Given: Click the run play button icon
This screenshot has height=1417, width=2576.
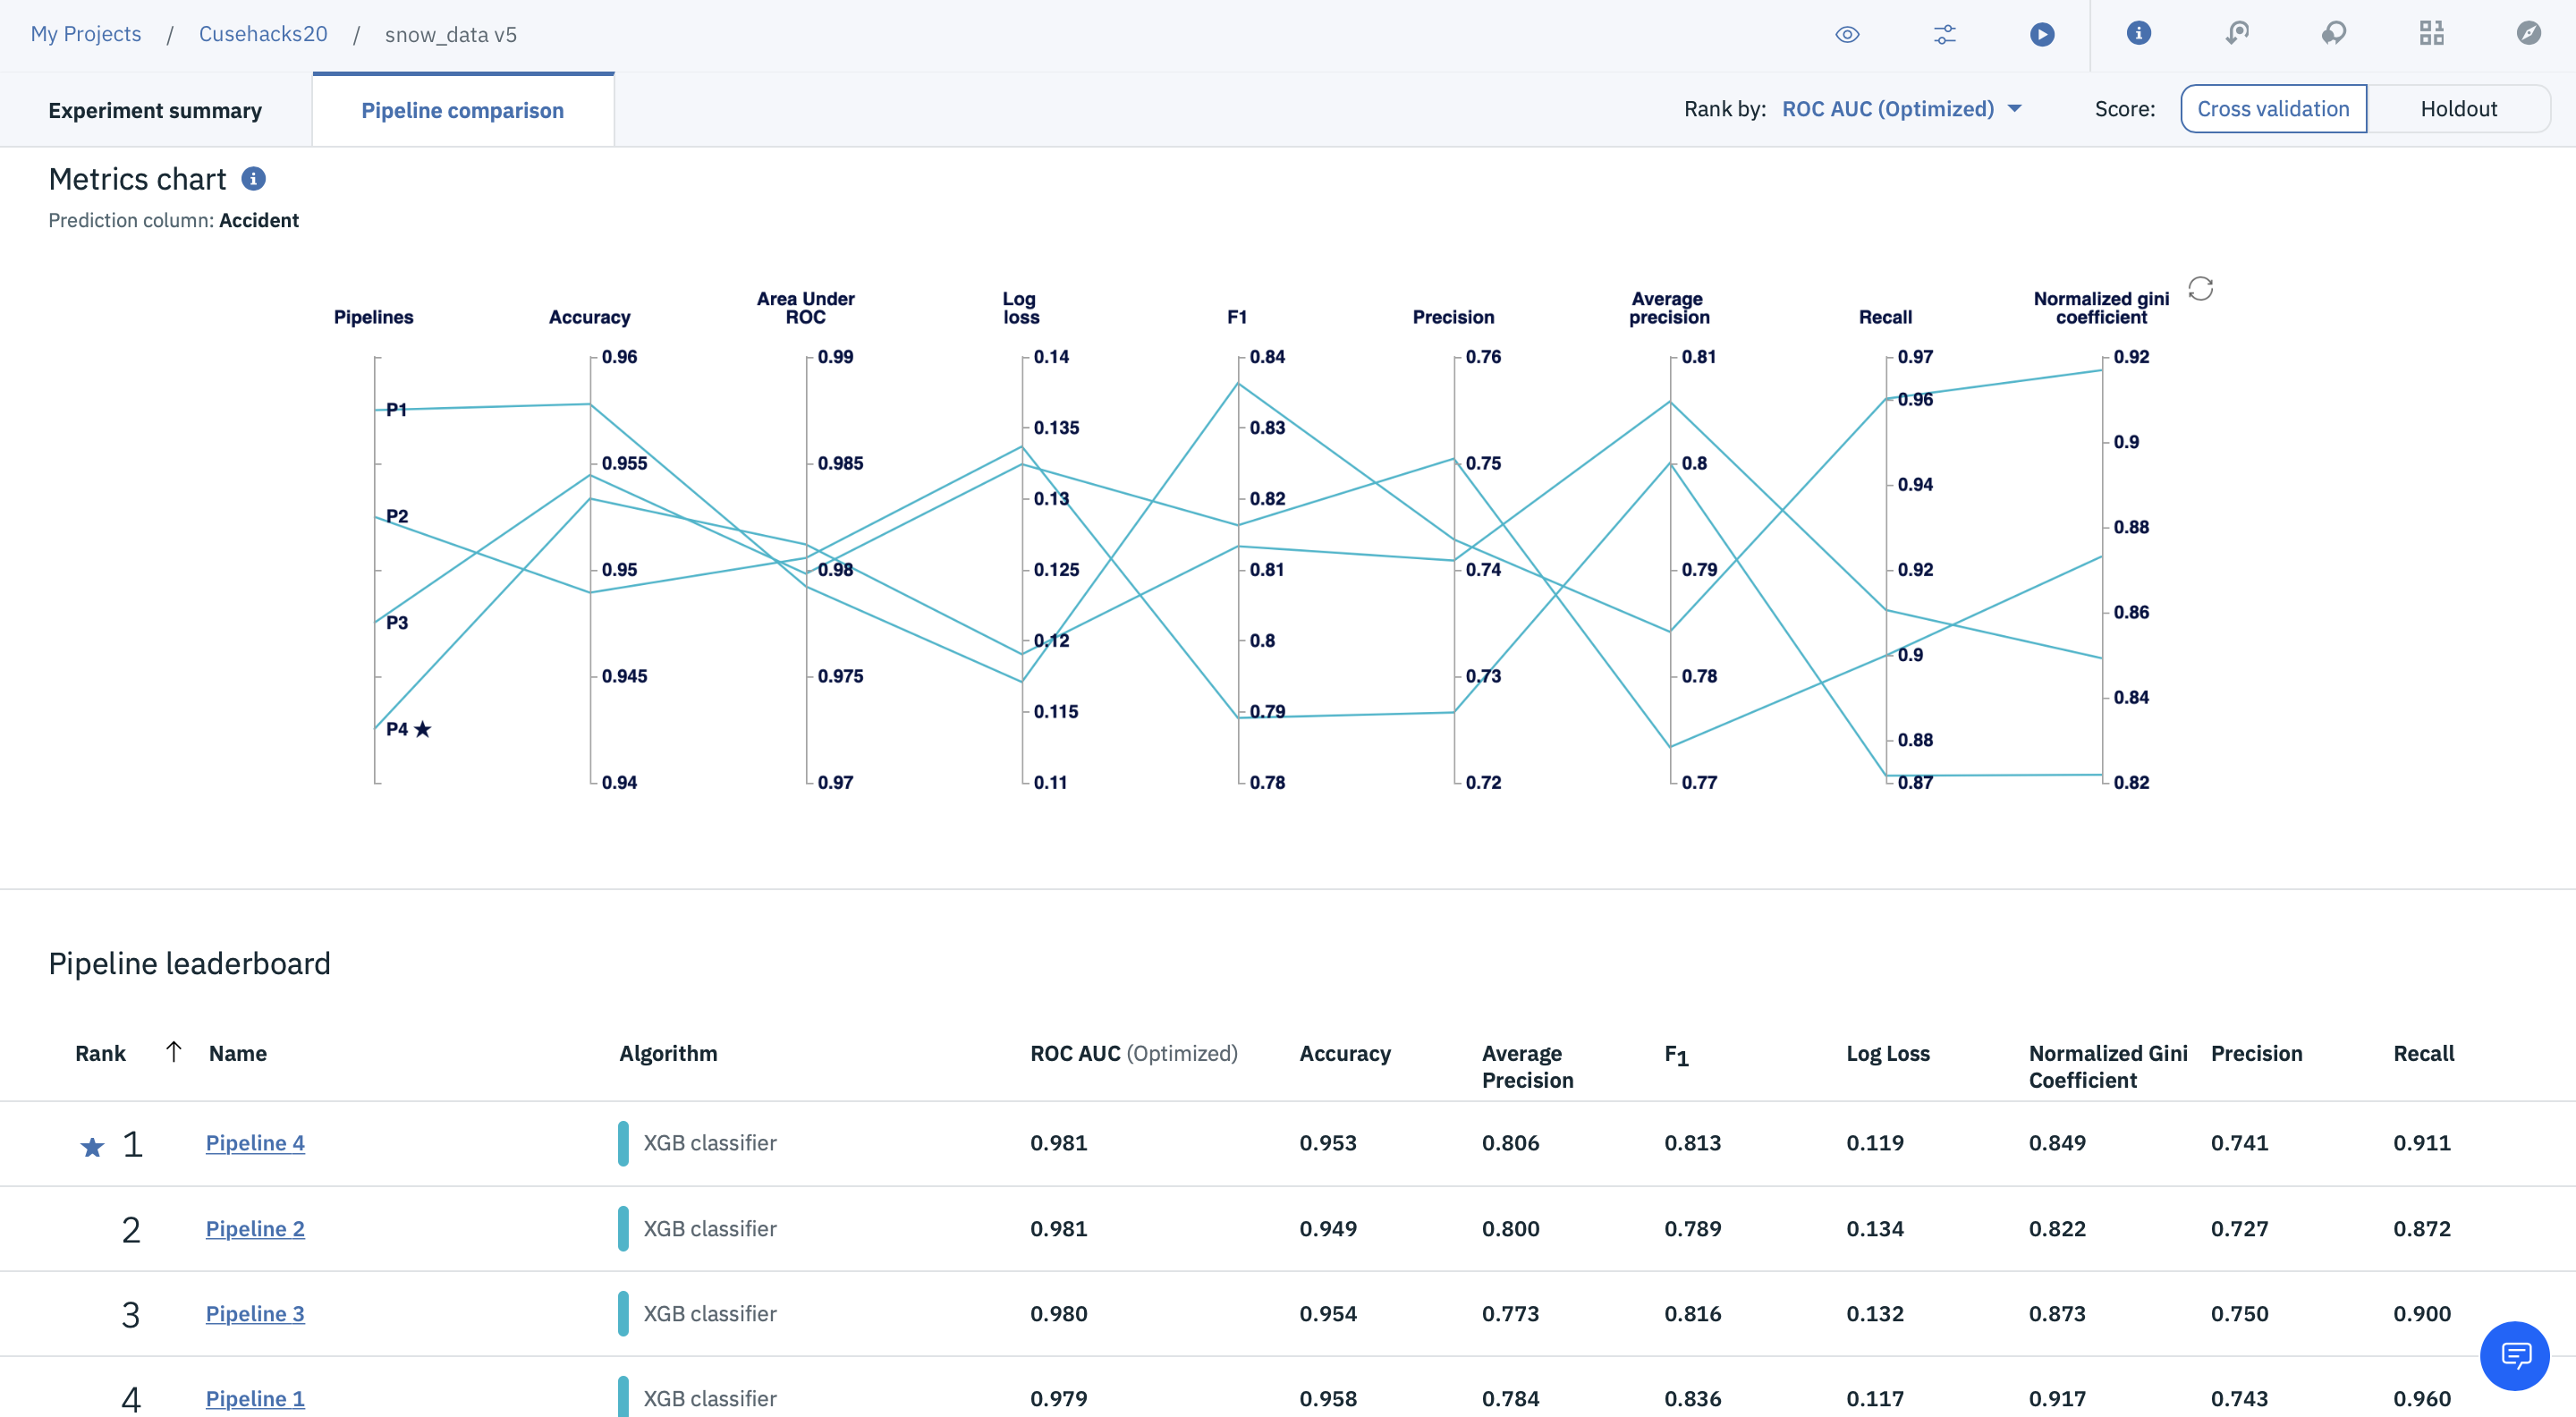Looking at the screenshot, I should click(x=2042, y=34).
